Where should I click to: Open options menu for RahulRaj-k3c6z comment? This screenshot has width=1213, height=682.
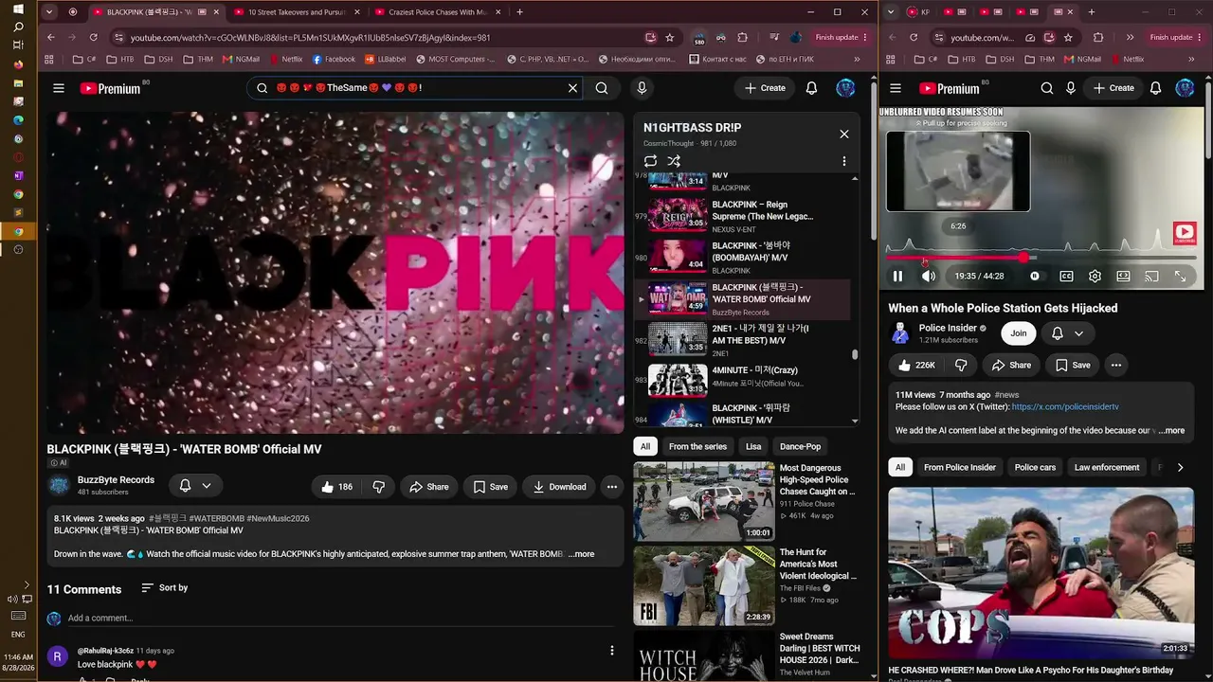pos(612,651)
